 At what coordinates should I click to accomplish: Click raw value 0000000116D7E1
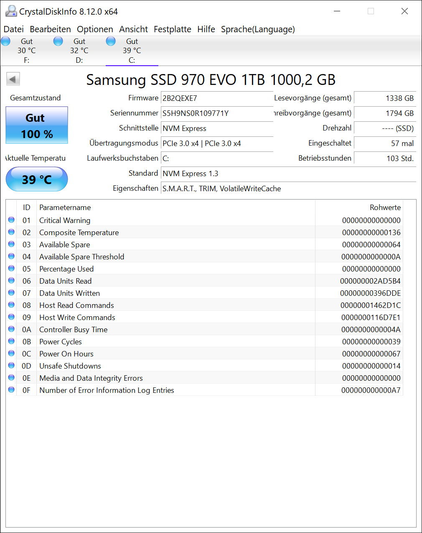click(371, 318)
